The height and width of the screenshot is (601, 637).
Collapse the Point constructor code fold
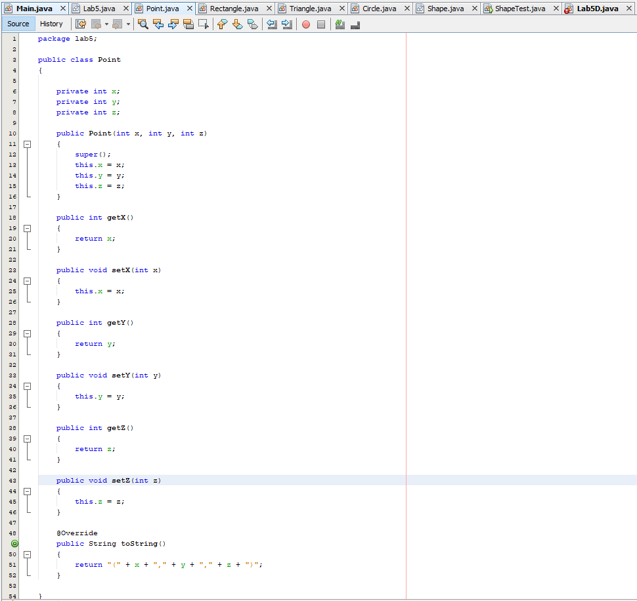click(x=27, y=143)
